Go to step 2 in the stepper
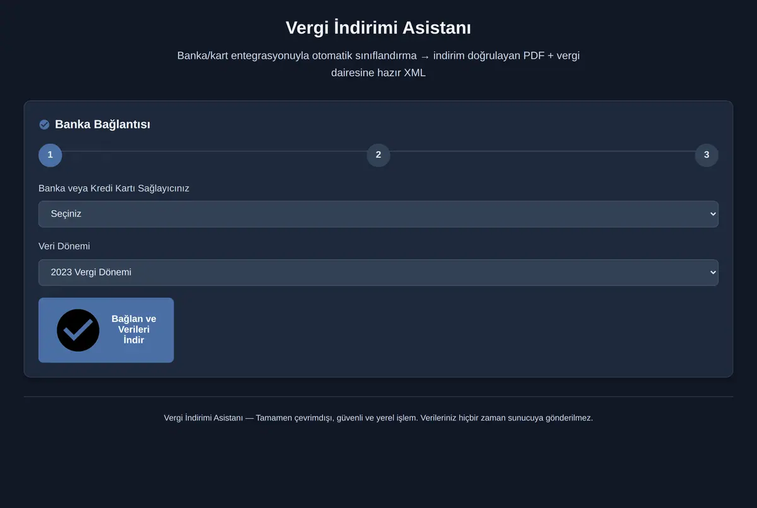 tap(378, 155)
